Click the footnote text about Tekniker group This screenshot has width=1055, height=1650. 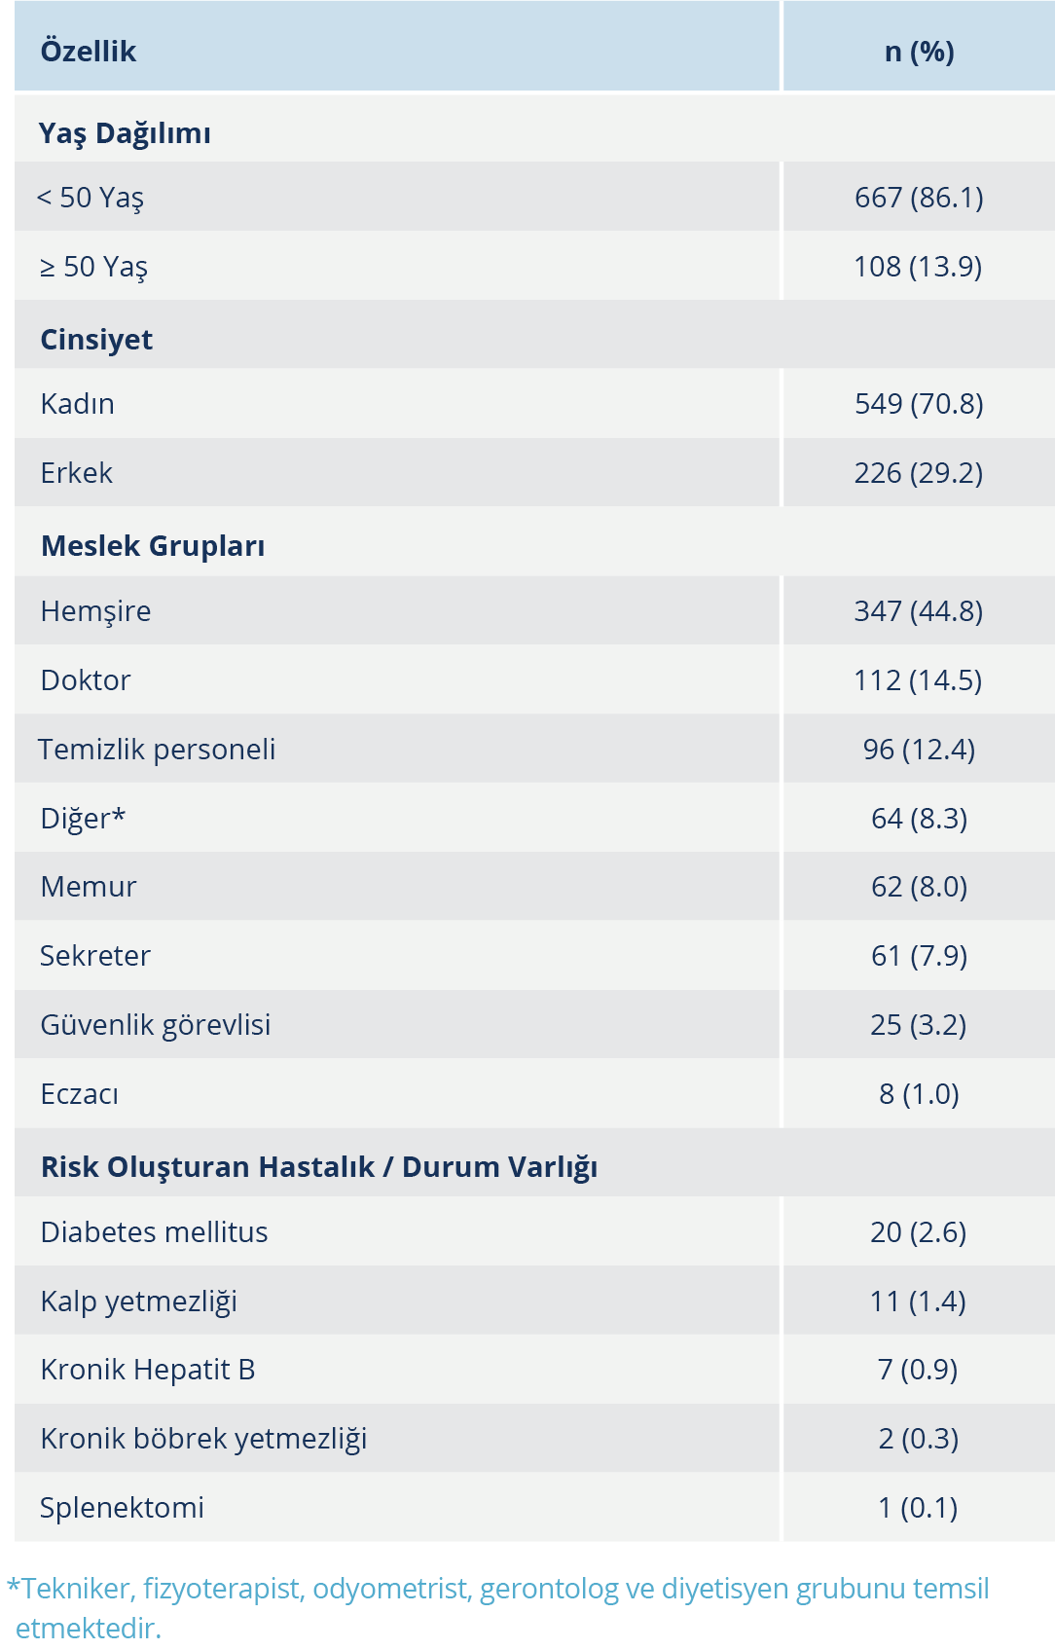pyautogui.click(x=497, y=1608)
